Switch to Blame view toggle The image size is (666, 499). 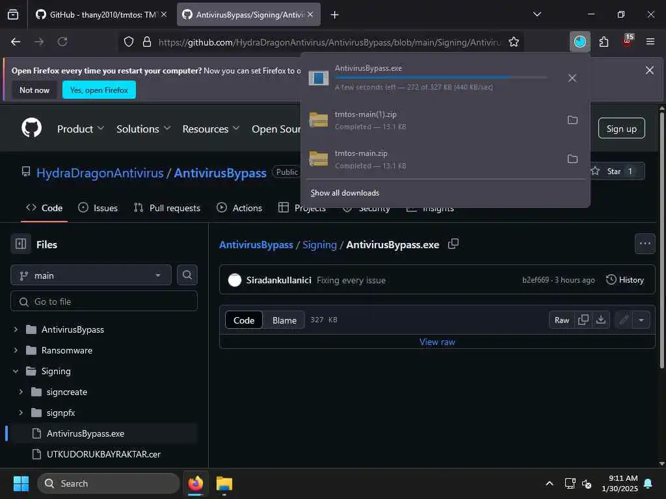(x=284, y=320)
